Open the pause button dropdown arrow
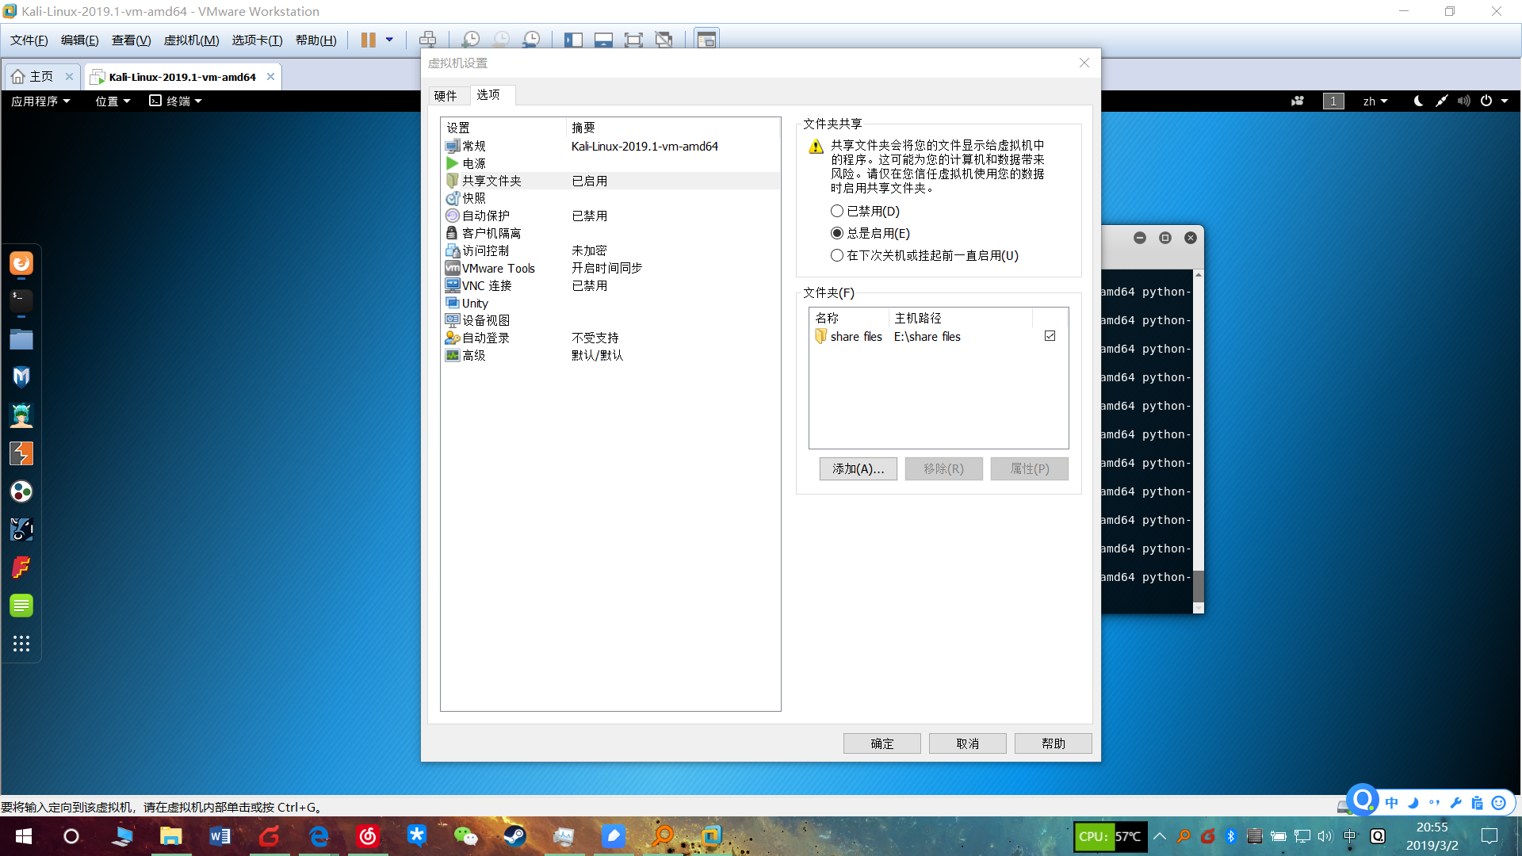This screenshot has width=1522, height=856. coord(389,40)
